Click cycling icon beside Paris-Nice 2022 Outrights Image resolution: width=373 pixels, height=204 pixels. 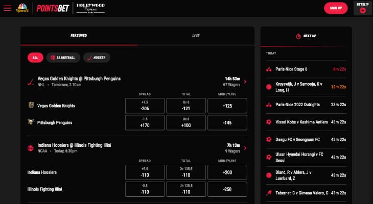point(269,105)
